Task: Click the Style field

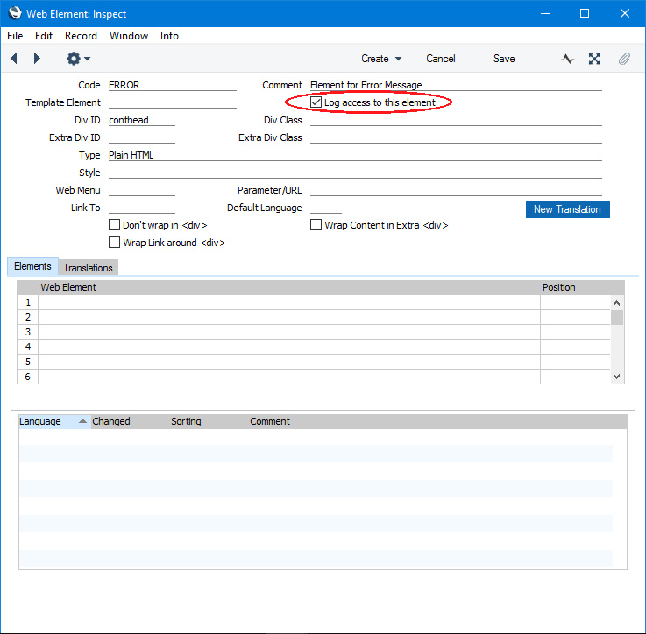Action: tap(355, 173)
